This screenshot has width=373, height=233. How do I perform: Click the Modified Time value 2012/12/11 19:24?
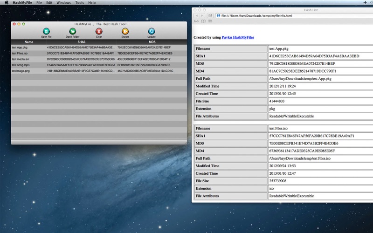coord(283,86)
